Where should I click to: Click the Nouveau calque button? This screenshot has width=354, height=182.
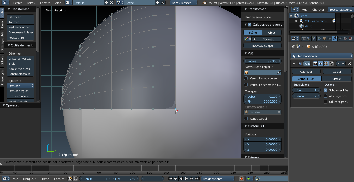tap(262, 45)
